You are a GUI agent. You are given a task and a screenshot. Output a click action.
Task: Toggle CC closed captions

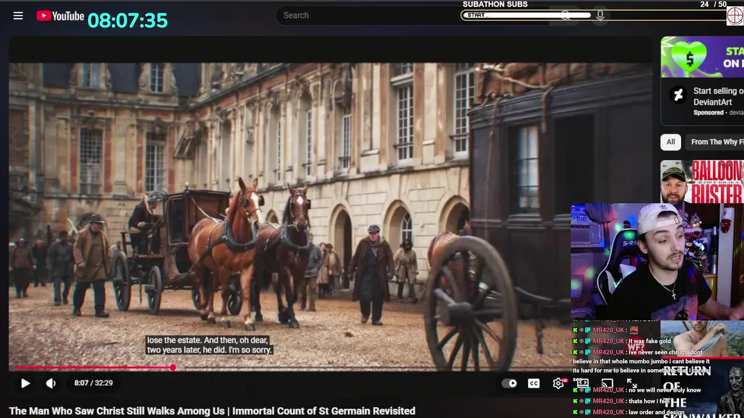click(534, 383)
